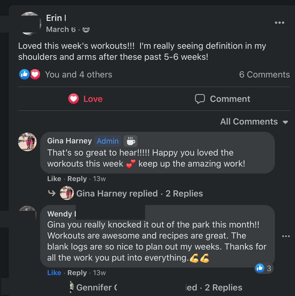The height and width of the screenshot is (296, 295).
Task: Click Reply under Gina Harney's comment
Action: (77, 179)
